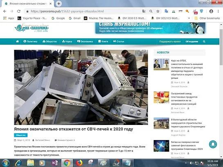The height and width of the screenshot is (167, 223).
Task: Click the key-shaped extension icon
Action: (187, 11)
